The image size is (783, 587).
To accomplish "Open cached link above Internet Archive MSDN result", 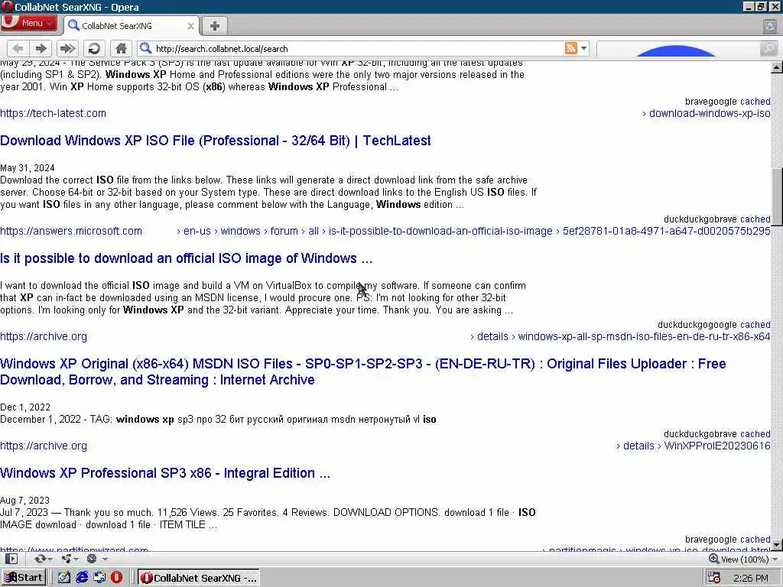I will (755, 324).
